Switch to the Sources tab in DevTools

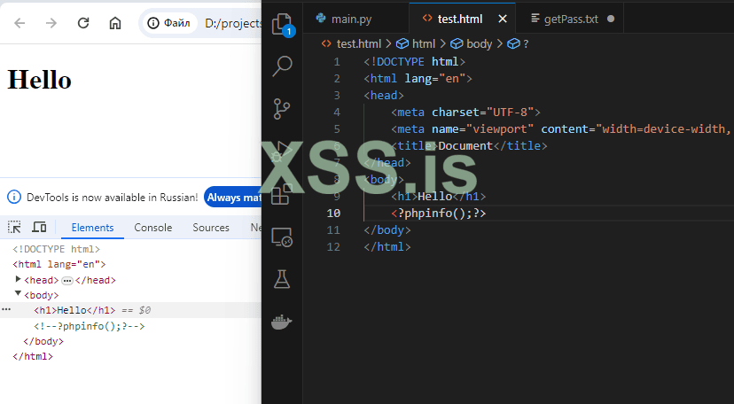pos(211,228)
